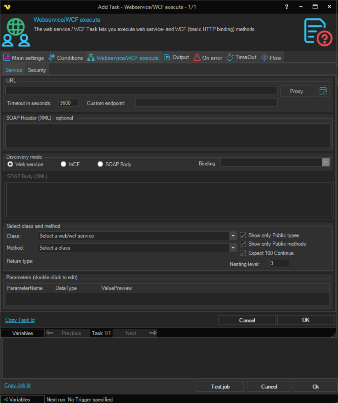The image size is (338, 403).
Task: Select SOAP Body discovery mode
Action: pos(100,164)
